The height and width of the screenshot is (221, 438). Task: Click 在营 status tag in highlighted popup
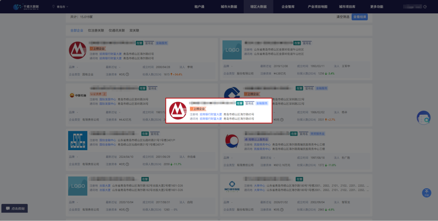pyautogui.click(x=240, y=103)
